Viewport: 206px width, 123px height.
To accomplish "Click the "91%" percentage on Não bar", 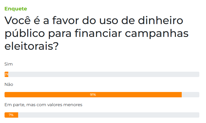I will pos(93,95).
